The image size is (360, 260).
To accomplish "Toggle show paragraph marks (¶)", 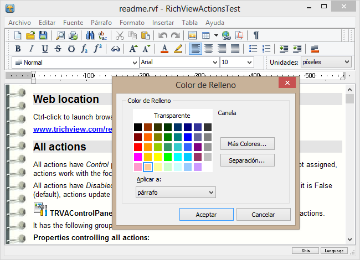I will coord(256,35).
